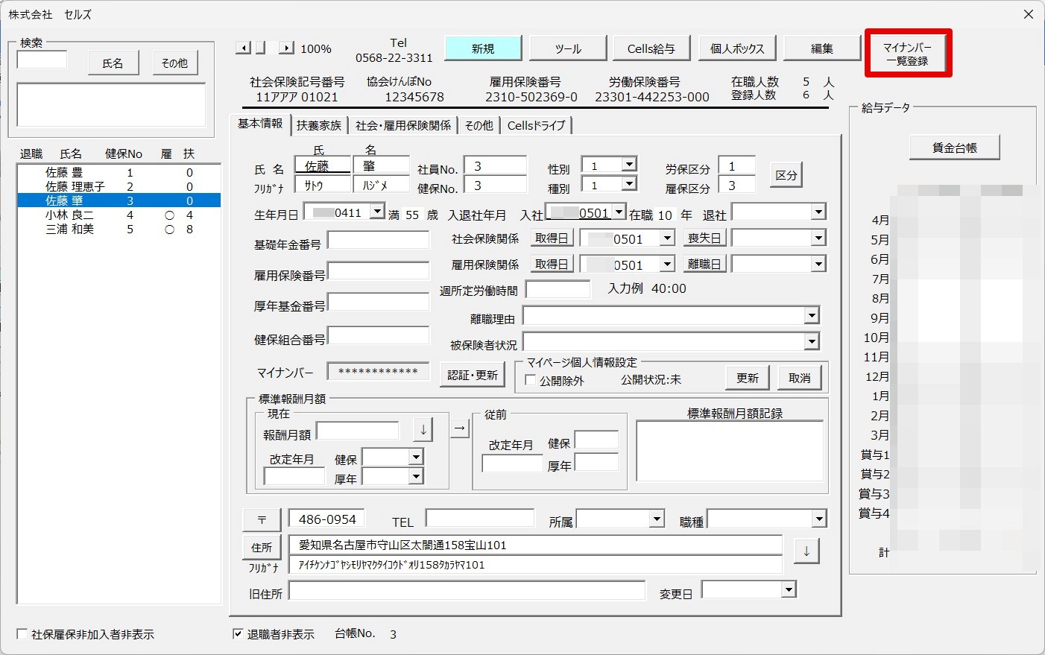The image size is (1045, 655).
Task: Select employee 小林 良二 in list
Action: 119,215
